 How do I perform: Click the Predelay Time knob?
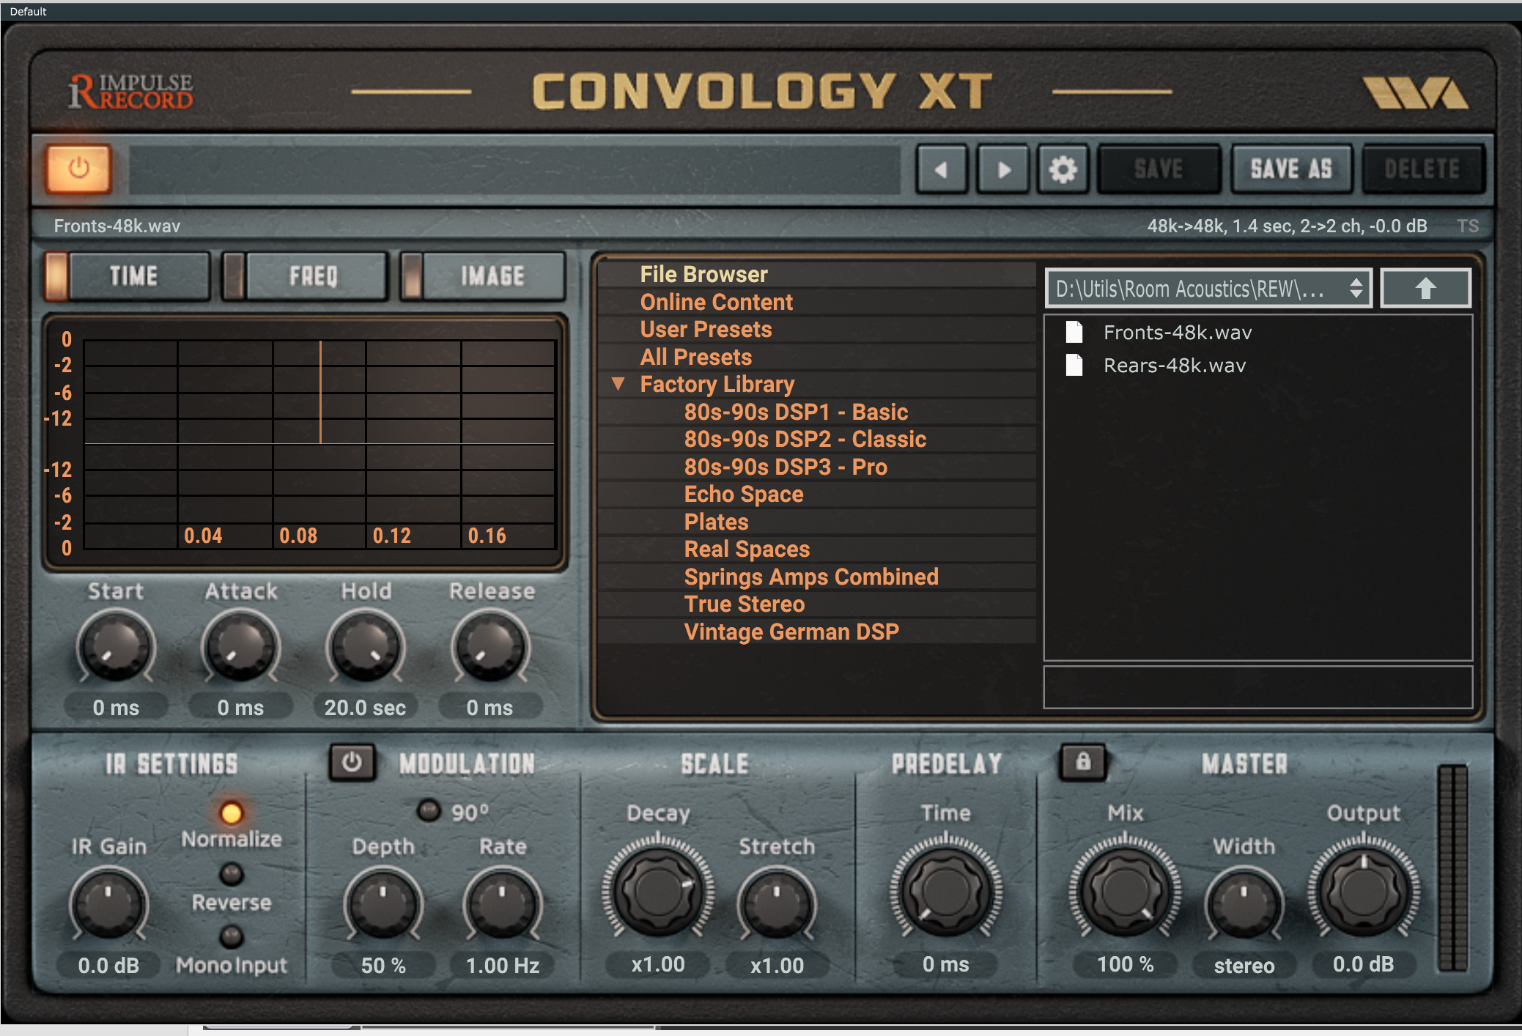[x=945, y=891]
